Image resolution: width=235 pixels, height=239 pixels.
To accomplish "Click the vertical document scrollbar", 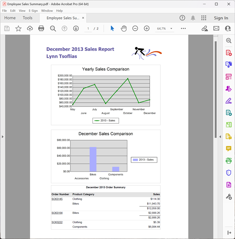I will 215,89.
